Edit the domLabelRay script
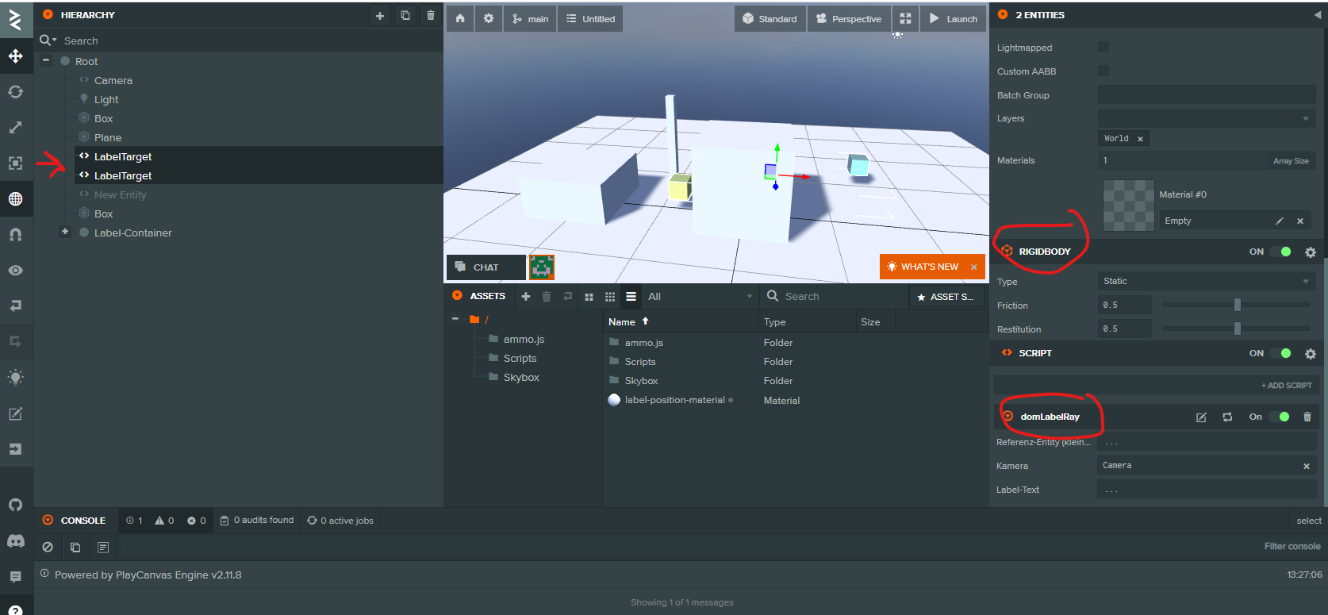 coord(1201,417)
